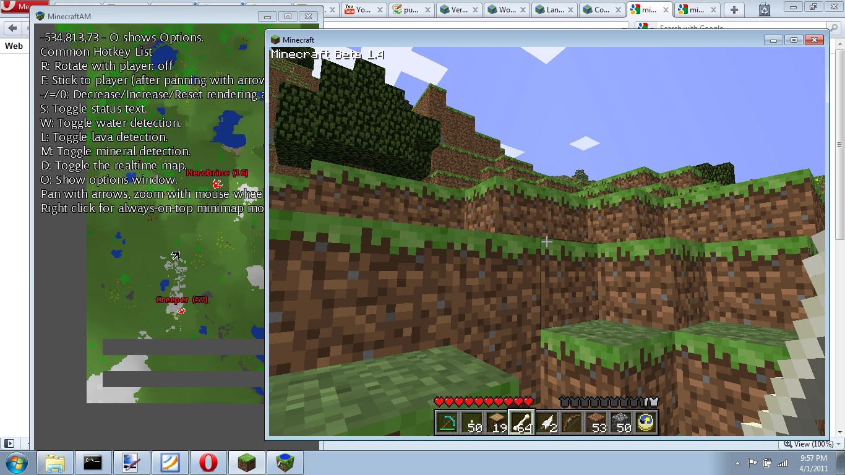Toggle Opera's side panel button
The image size is (845, 475).
[x=9, y=443]
